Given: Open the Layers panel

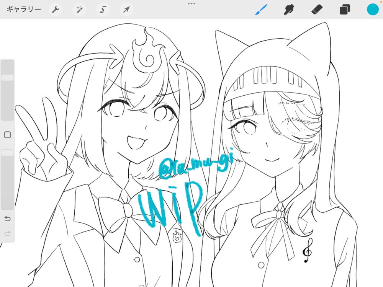Looking at the screenshot, I should pyautogui.click(x=345, y=10).
